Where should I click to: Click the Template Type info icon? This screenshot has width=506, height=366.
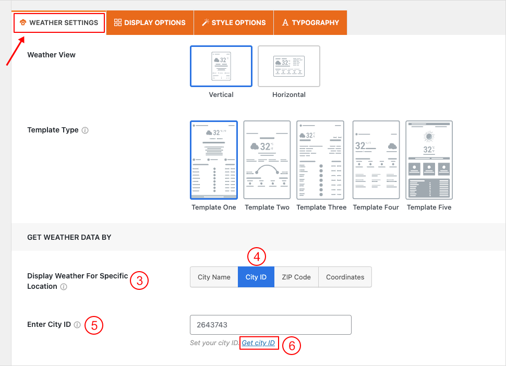pyautogui.click(x=85, y=130)
